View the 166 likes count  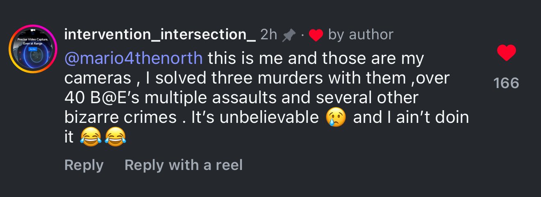(506, 84)
